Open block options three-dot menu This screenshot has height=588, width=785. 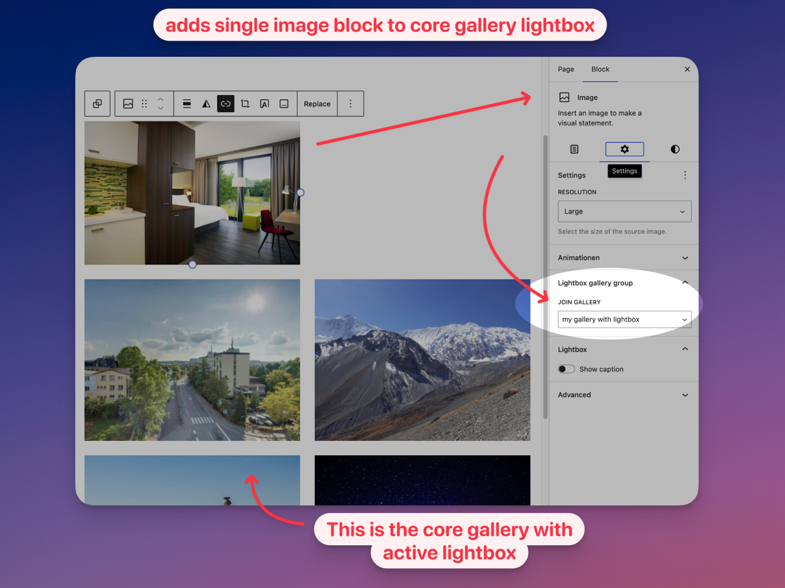click(x=351, y=104)
